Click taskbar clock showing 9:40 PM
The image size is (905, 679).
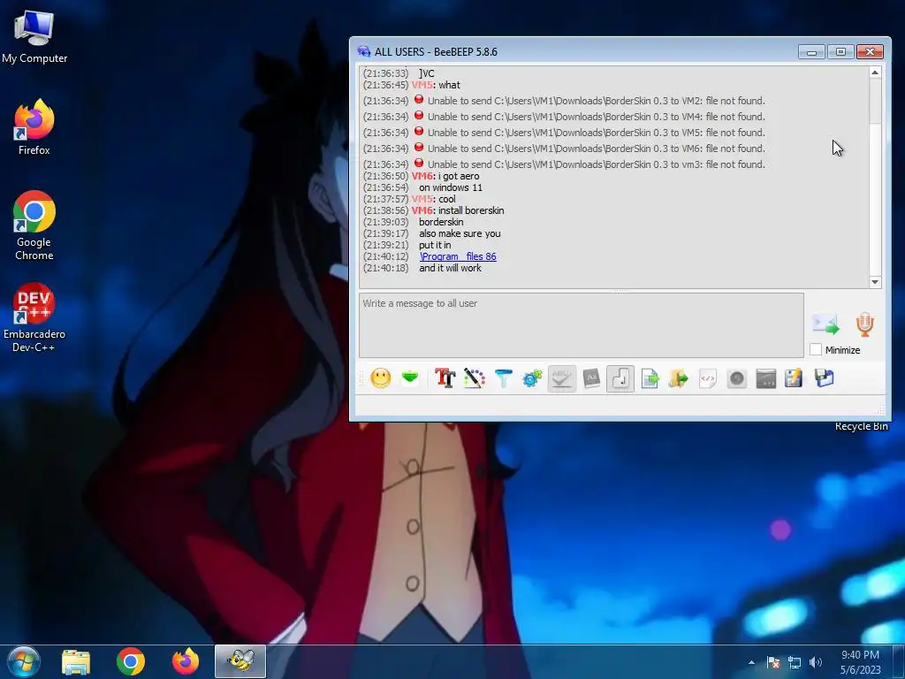pos(860,662)
